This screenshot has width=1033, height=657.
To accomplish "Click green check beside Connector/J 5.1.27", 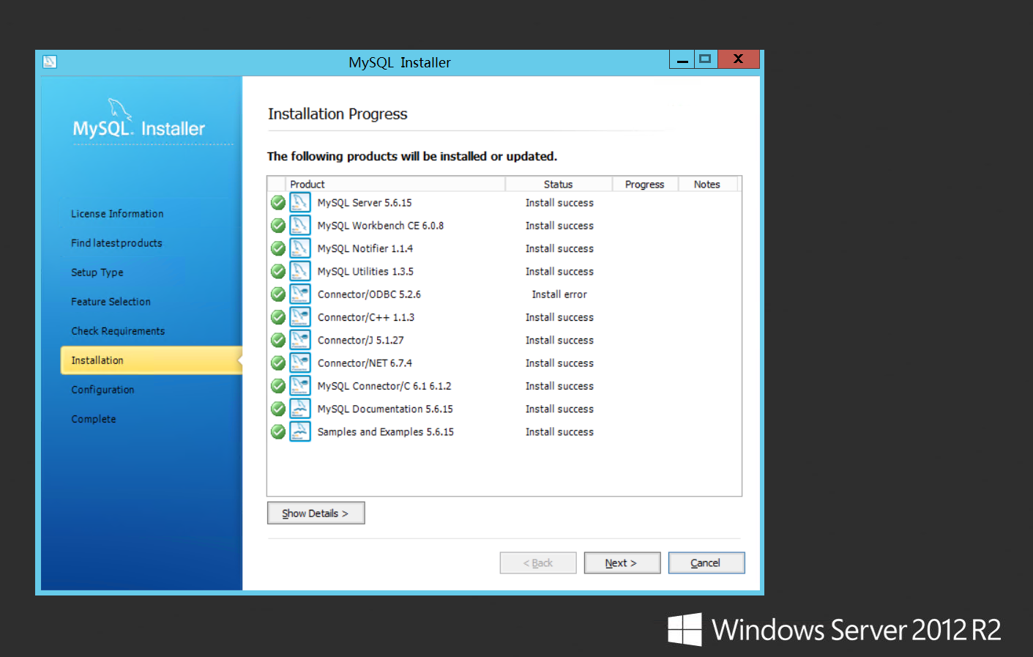I will (x=278, y=340).
